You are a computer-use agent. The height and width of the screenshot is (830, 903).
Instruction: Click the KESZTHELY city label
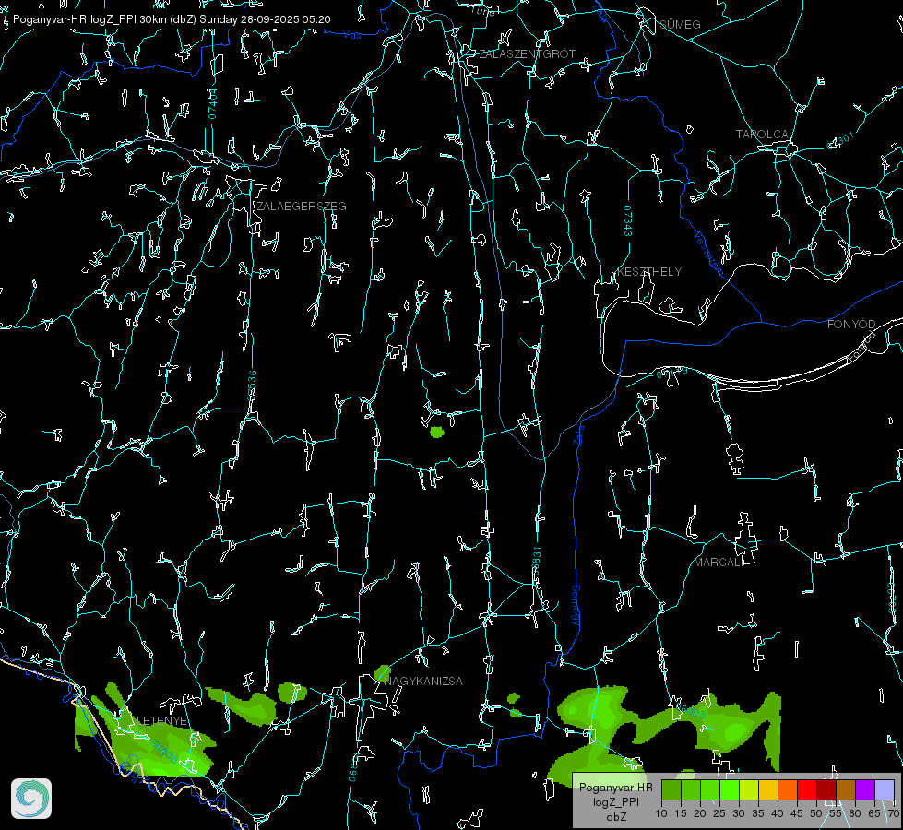pos(649,271)
